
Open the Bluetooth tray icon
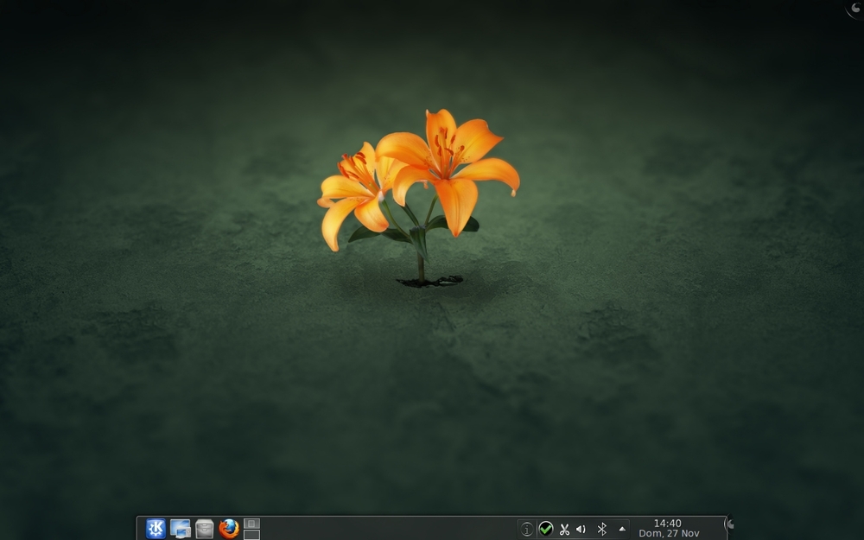(x=601, y=529)
